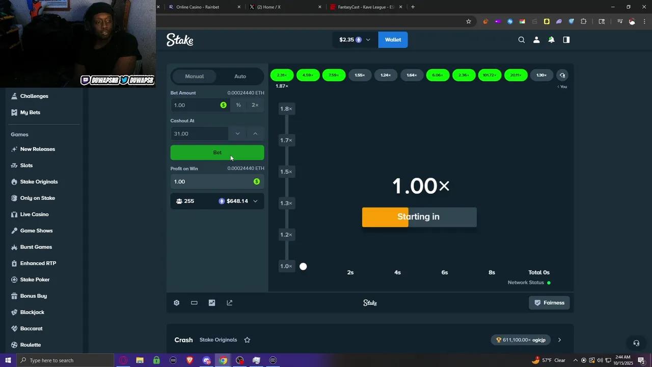652x367 pixels.
Task: Open the history icon after the multipliers
Action: click(562, 75)
